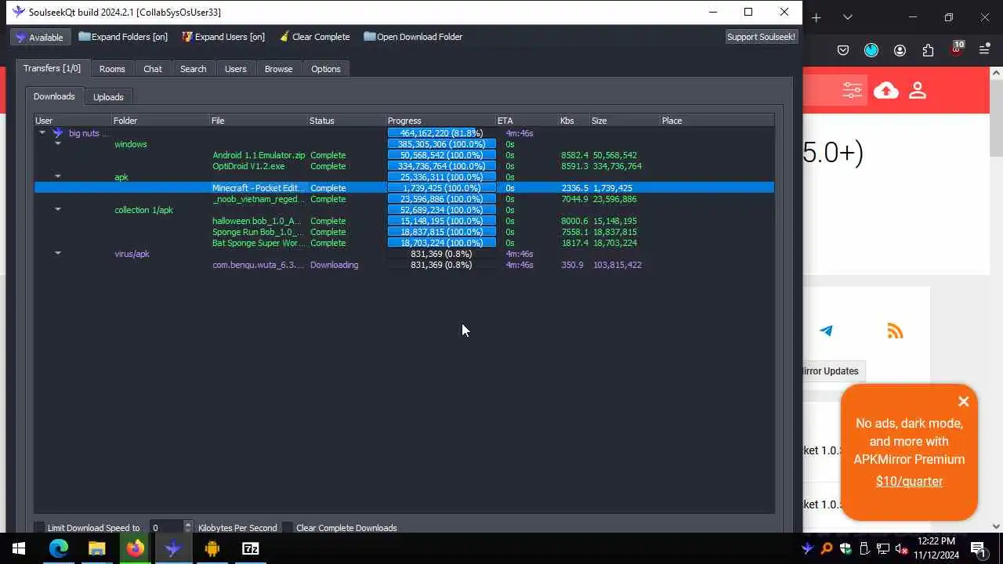Select Android 1.1 Emulator.zip file row

(404, 155)
